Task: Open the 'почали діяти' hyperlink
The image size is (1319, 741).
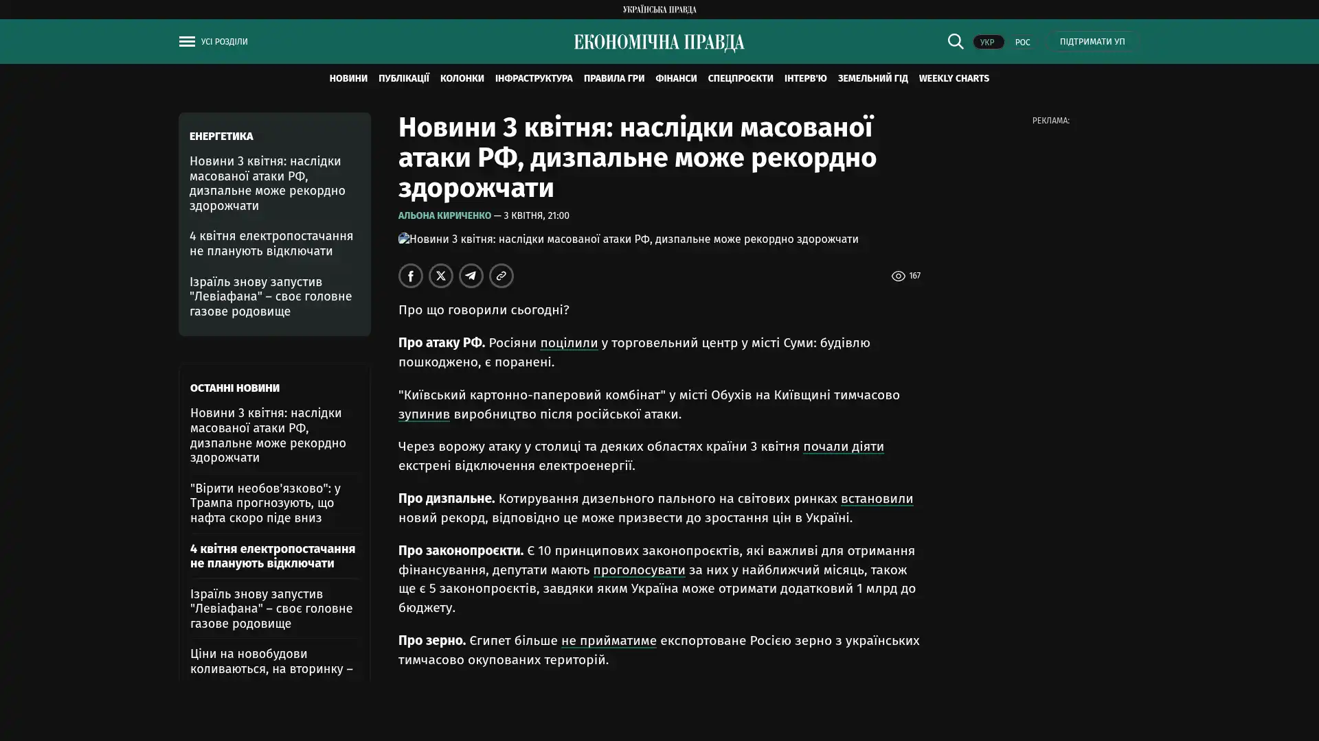Action: click(843, 447)
